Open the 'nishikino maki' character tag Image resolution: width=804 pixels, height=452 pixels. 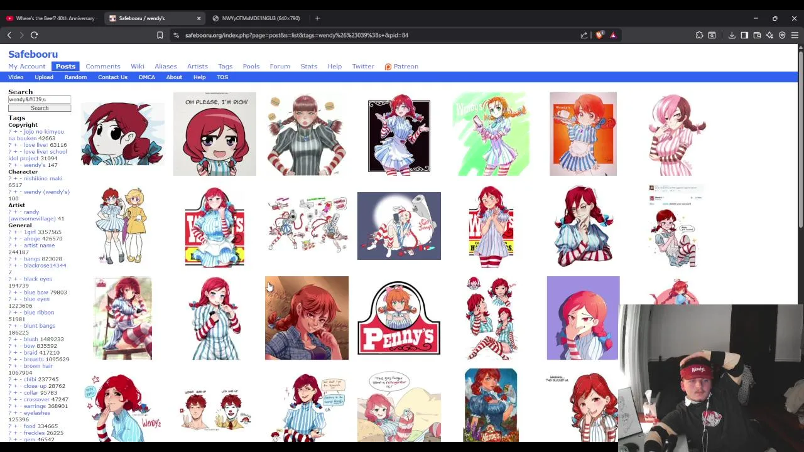[x=43, y=178]
